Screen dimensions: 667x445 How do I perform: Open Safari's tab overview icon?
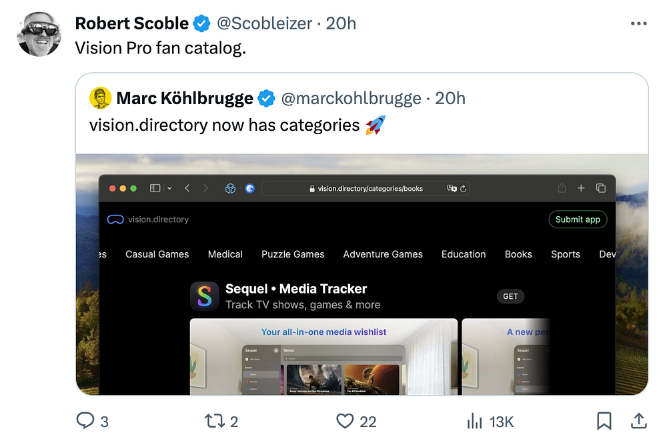[x=601, y=189]
